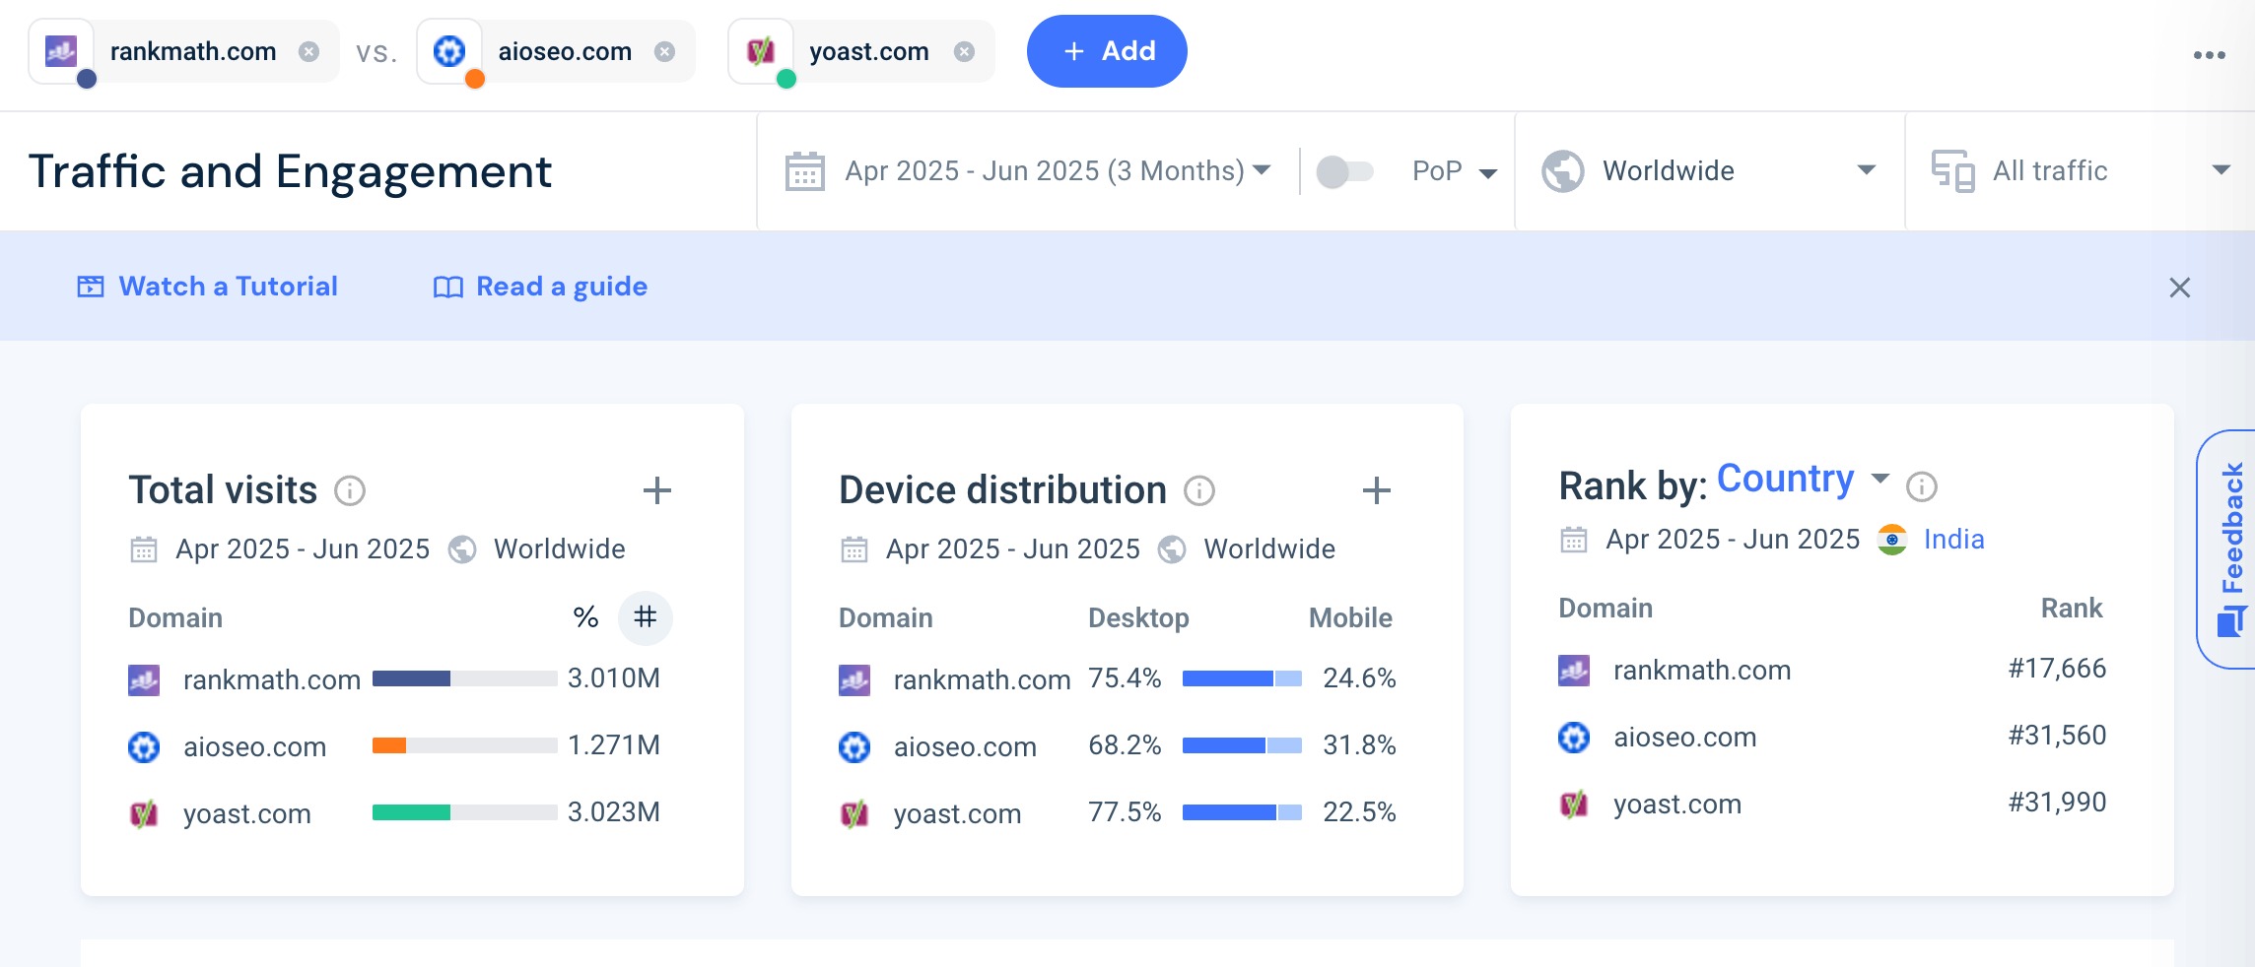Click yoast.com favicon in Rank card
This screenshot has height=967, width=2255.
(x=1574, y=804)
